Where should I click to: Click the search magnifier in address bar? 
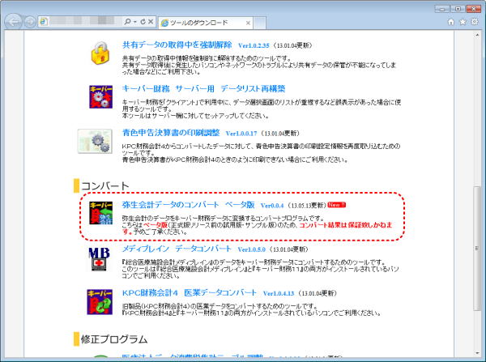(x=127, y=22)
